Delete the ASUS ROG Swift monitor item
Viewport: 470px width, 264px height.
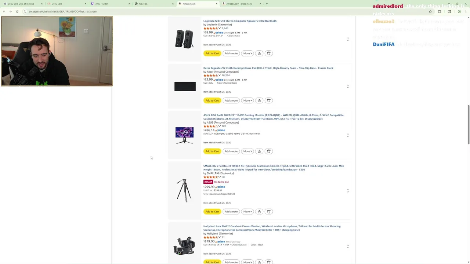pos(269,151)
